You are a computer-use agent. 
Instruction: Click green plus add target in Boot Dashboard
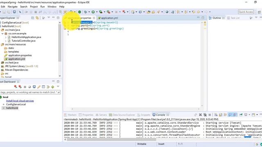(53, 87)
